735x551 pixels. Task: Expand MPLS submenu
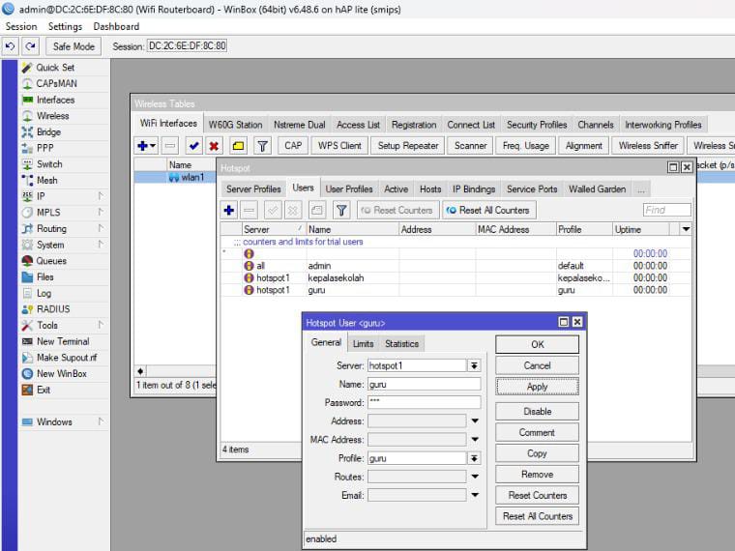(x=101, y=213)
